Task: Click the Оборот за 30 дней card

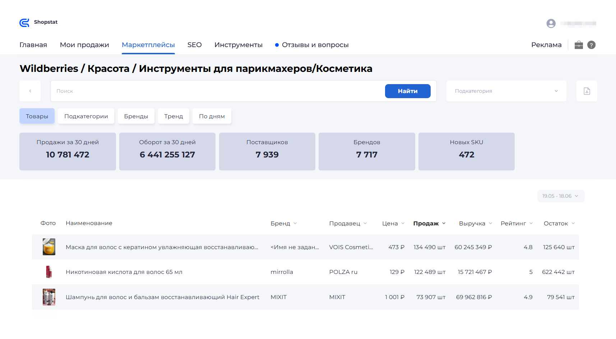Action: coord(167,151)
